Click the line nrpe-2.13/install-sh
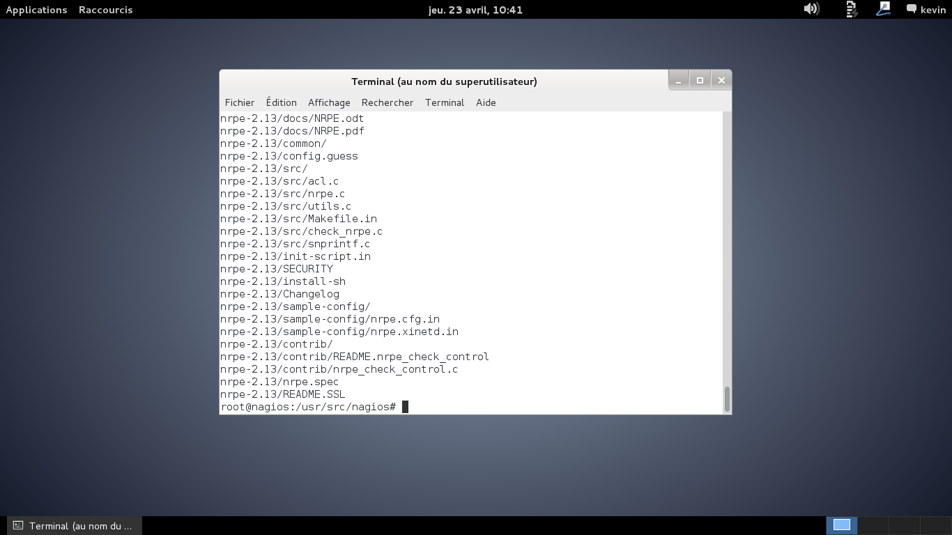 click(283, 281)
